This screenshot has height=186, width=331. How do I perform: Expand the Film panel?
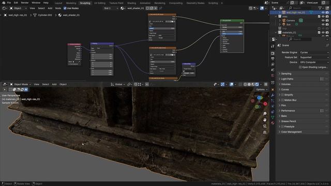pyautogui.click(x=303, y=105)
